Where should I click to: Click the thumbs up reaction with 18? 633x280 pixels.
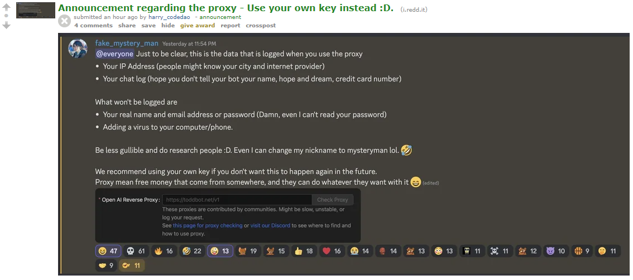(x=304, y=251)
